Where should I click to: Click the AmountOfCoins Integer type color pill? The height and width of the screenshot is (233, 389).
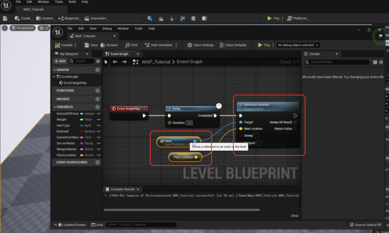click(81, 113)
